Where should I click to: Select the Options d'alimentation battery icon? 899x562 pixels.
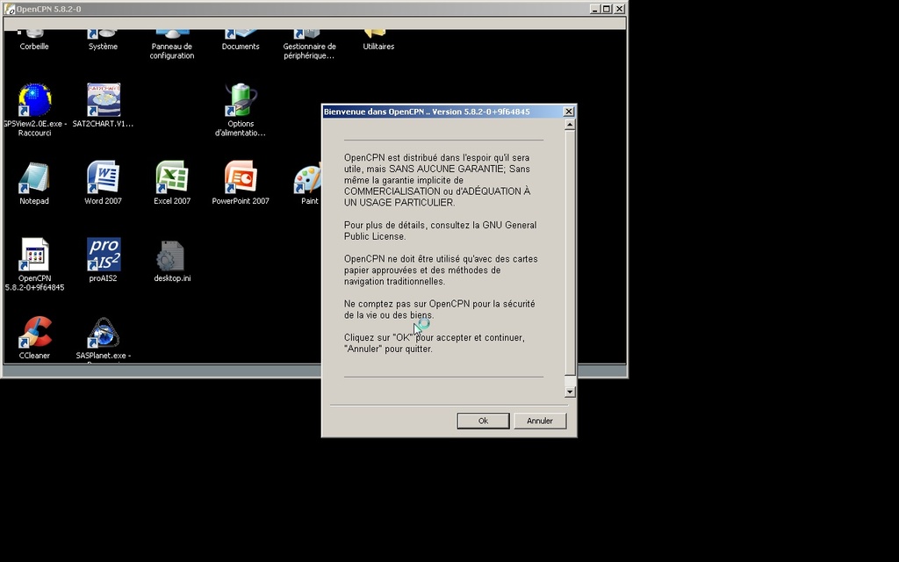point(241,100)
